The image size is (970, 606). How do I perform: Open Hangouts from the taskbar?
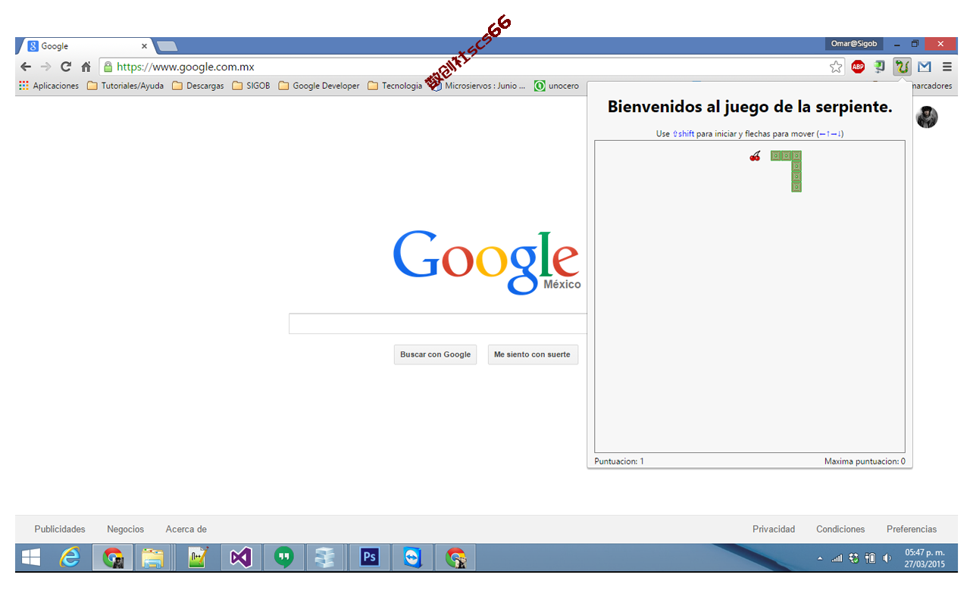[284, 558]
